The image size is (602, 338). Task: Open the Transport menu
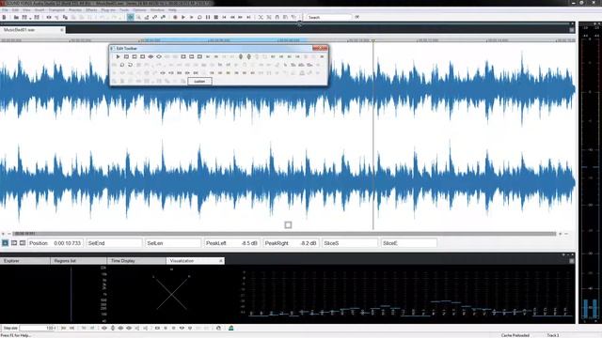coord(56,10)
